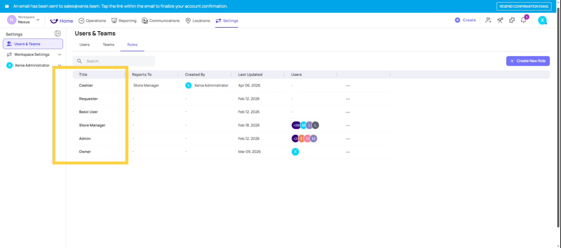The image size is (561, 248).
Task: Open three-dot menu for Cashier role
Action: point(348,86)
